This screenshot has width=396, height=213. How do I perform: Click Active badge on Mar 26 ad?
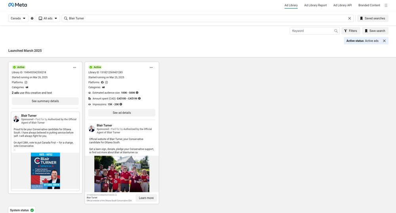pos(19,67)
